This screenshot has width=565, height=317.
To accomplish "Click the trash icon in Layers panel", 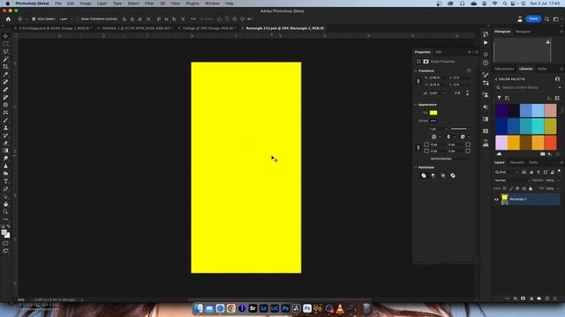I will (555, 299).
